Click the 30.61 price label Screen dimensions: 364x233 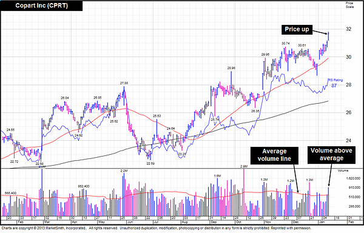[x=302, y=46]
